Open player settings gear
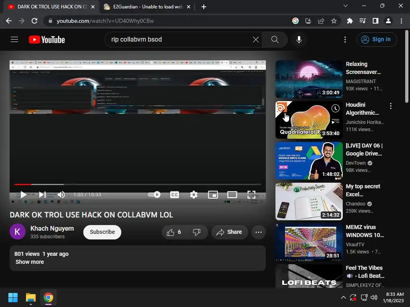 [x=194, y=195]
